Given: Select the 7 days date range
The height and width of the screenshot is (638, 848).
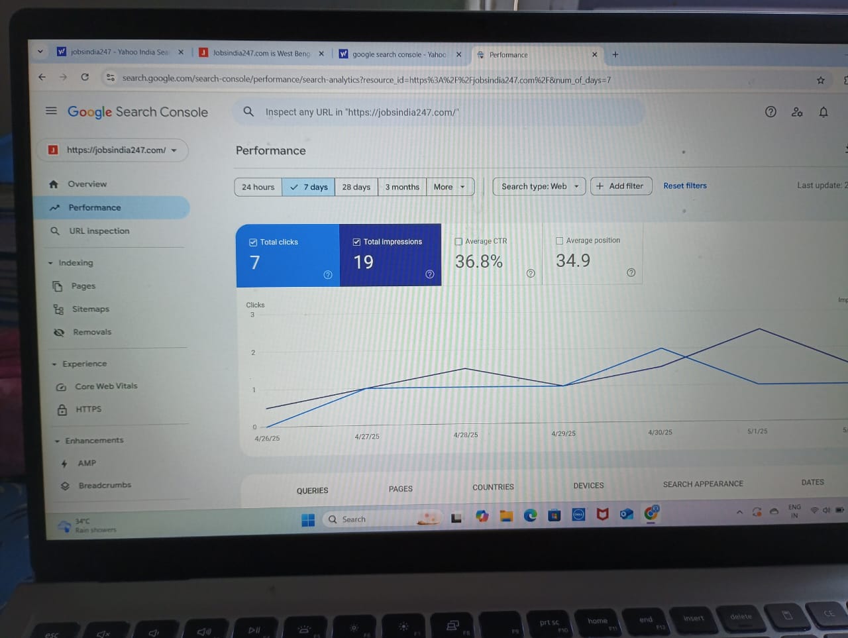Looking at the screenshot, I should [x=309, y=187].
